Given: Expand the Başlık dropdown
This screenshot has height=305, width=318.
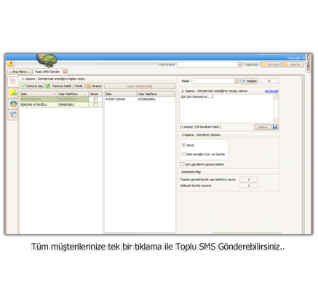Looking at the screenshot, I should coord(236,81).
